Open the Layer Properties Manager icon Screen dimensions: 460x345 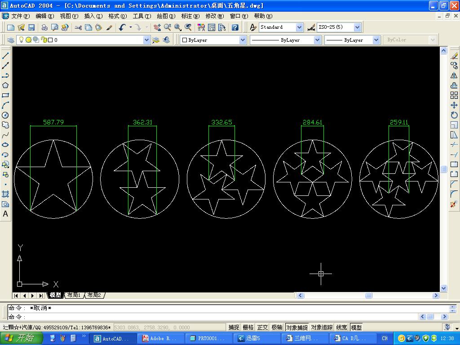coord(11,40)
